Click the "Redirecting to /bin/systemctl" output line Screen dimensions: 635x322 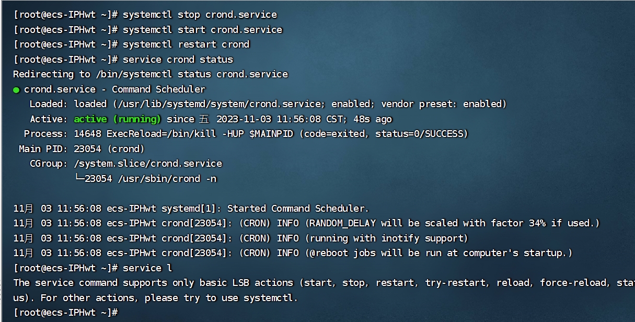(151, 74)
